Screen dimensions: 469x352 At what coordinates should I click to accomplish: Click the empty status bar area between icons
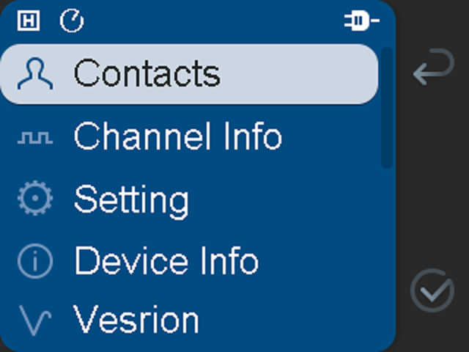coord(213,21)
